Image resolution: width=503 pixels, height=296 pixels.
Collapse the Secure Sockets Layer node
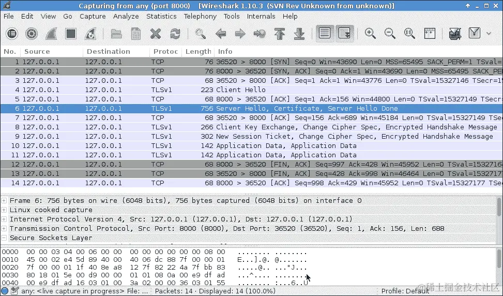[4, 238]
